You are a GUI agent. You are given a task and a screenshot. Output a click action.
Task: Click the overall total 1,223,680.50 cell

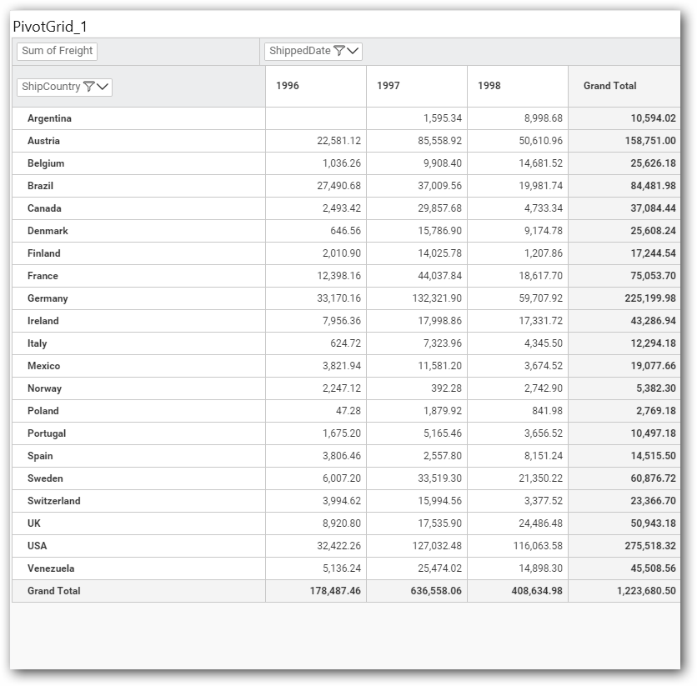pos(634,591)
